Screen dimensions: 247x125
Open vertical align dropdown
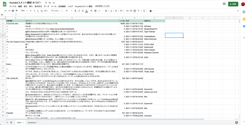pos(112,11)
